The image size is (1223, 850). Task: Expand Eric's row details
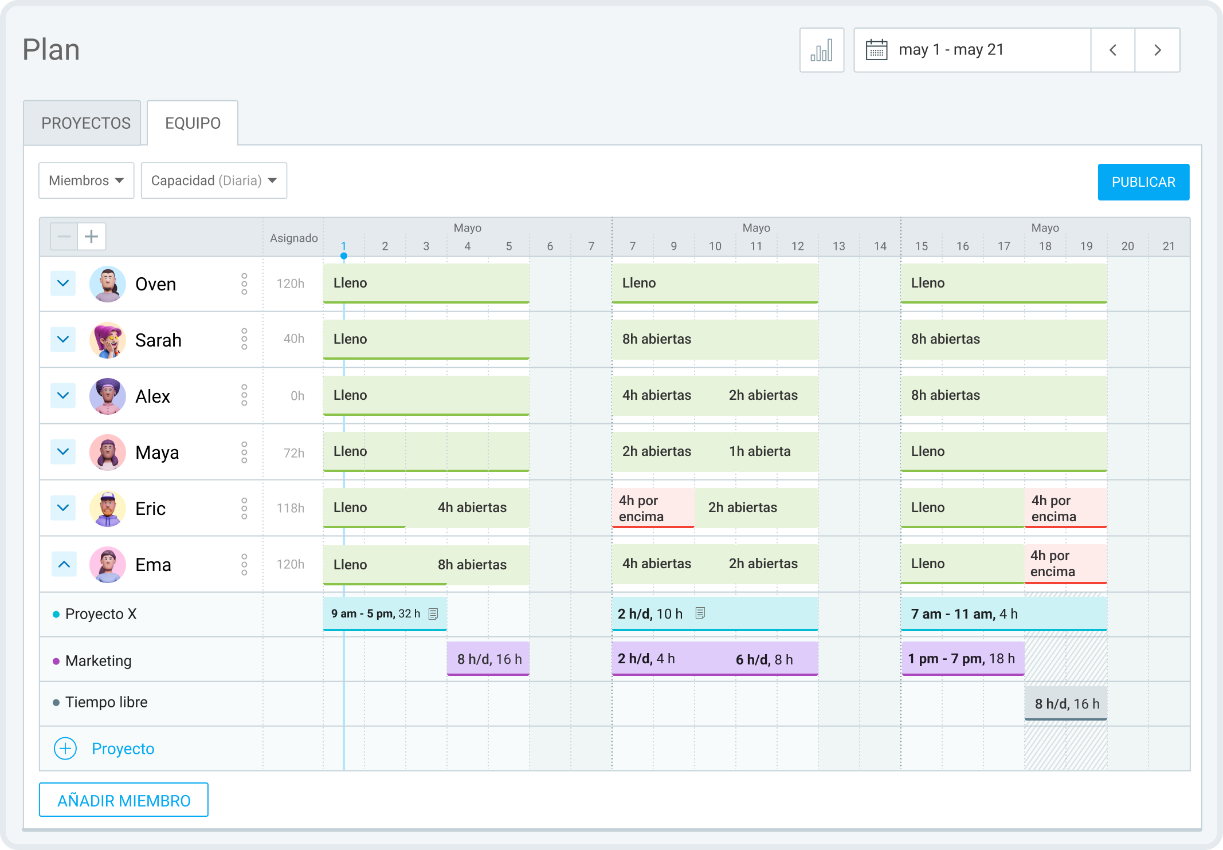pos(63,508)
